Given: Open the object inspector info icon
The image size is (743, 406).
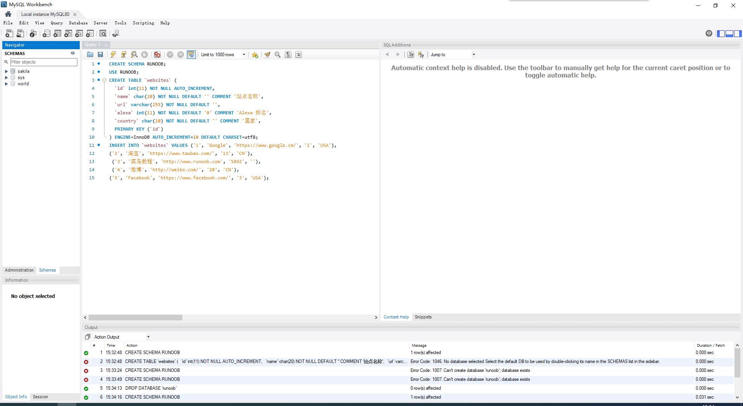Looking at the screenshot, I should click(x=33, y=34).
